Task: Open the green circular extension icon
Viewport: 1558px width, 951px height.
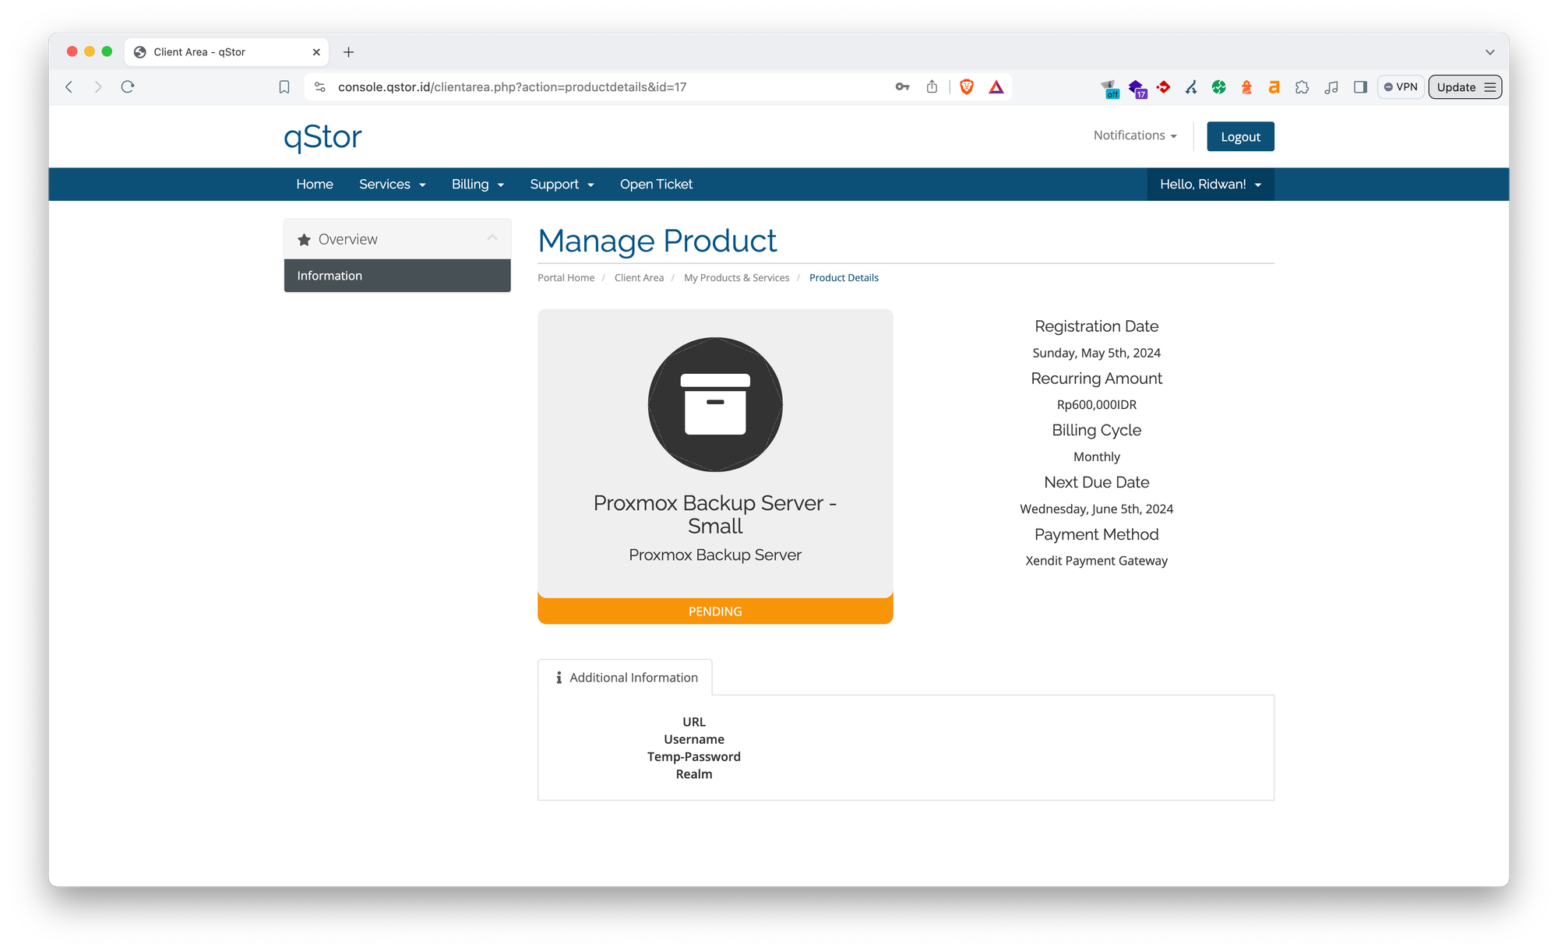Action: click(1219, 87)
